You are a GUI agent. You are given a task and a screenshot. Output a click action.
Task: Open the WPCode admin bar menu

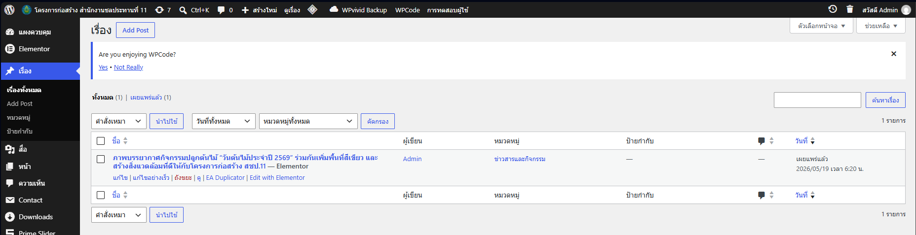point(407,10)
